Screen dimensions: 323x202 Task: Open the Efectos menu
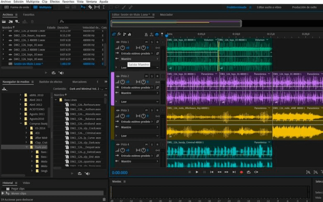(55, 2)
